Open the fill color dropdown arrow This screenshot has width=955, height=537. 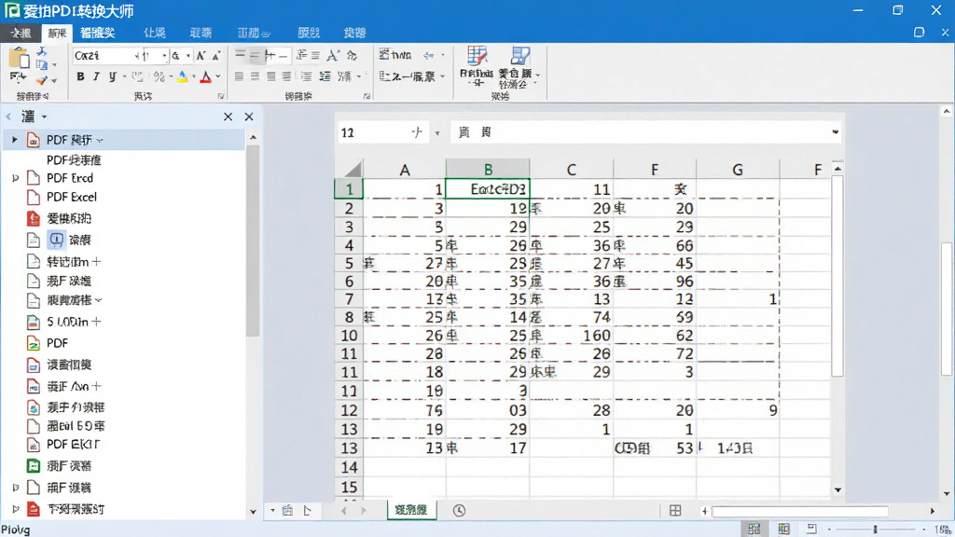coord(194,76)
